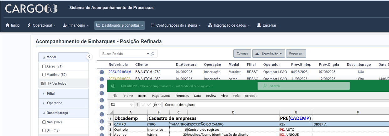Click the Colunas button
The height and width of the screenshot is (136, 389).
[242, 54]
